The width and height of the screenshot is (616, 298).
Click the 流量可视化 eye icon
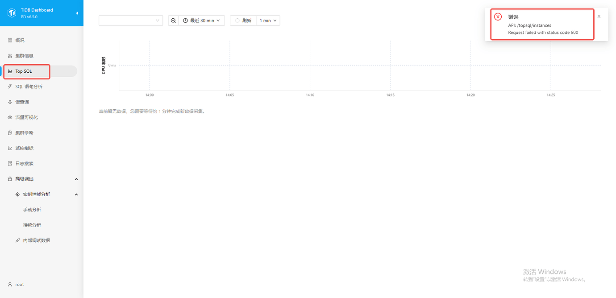tap(10, 117)
